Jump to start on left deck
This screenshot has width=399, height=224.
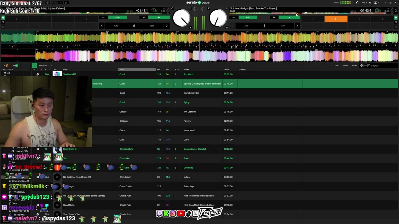pos(143,17)
